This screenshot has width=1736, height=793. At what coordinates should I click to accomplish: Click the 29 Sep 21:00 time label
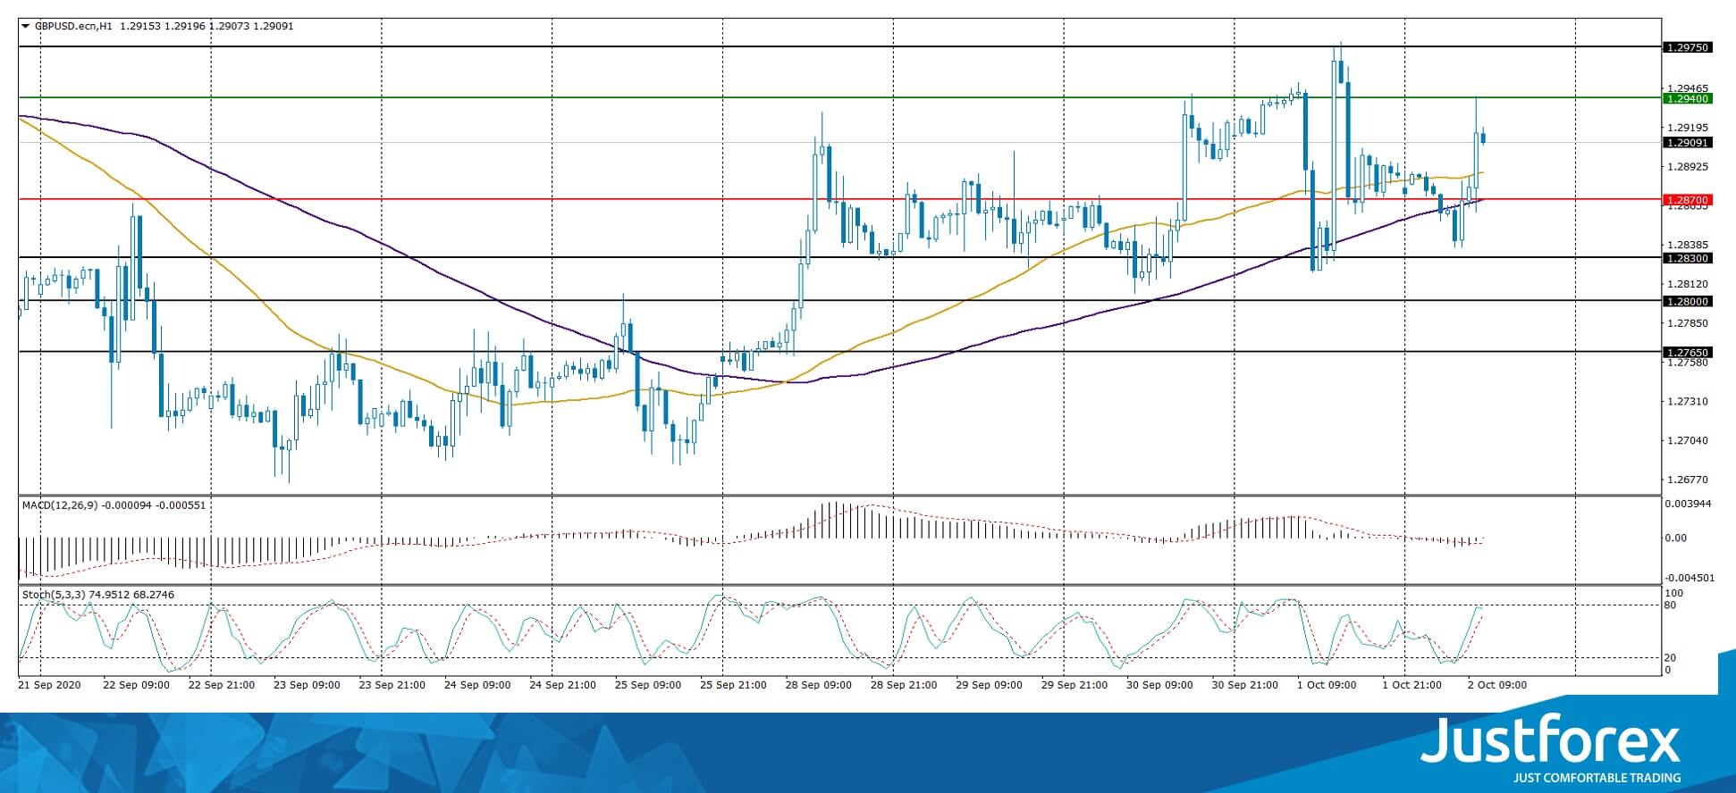coord(1074,685)
